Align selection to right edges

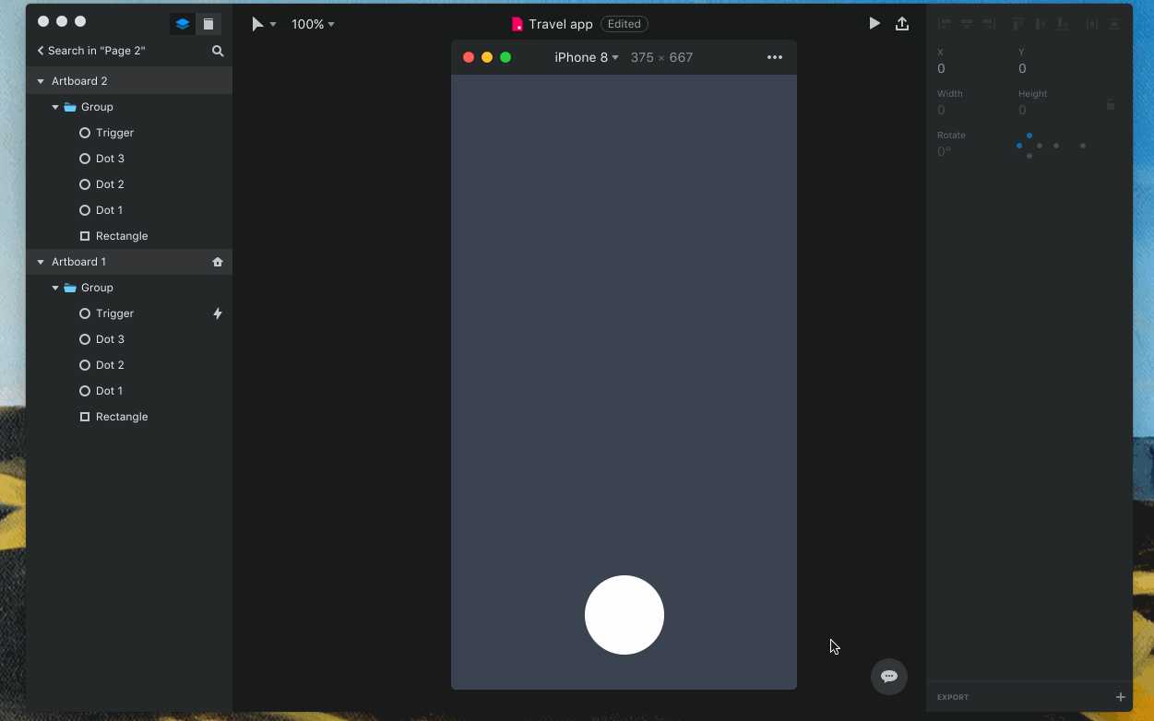coord(989,24)
